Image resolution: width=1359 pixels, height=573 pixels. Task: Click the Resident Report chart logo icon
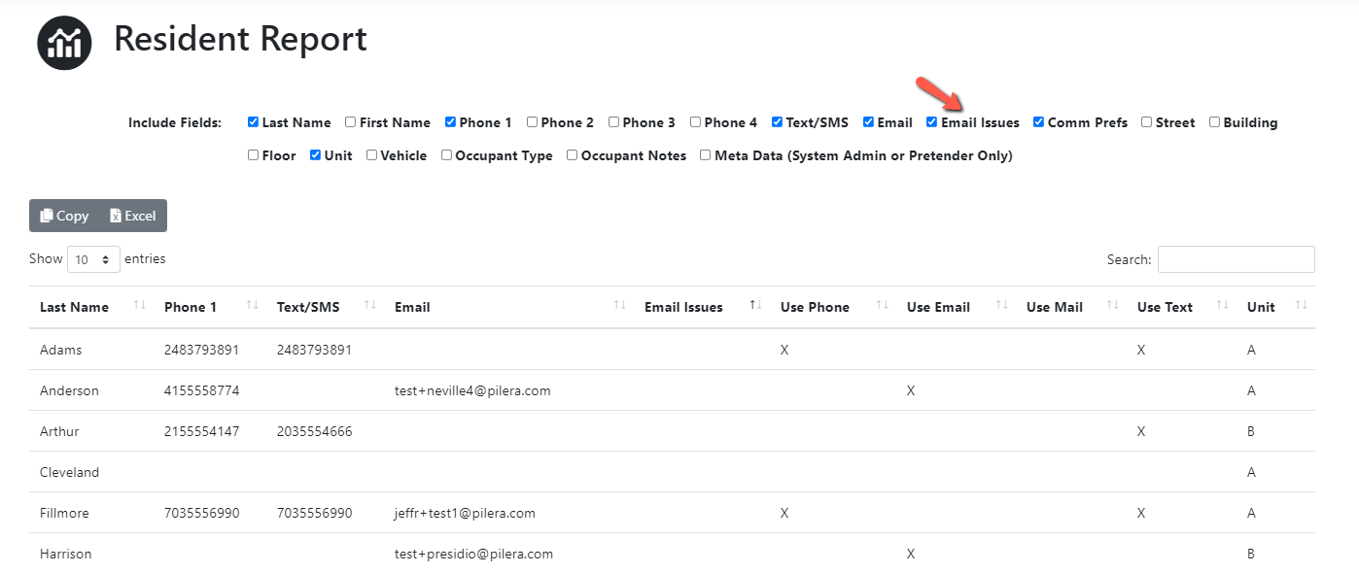pyautogui.click(x=64, y=42)
